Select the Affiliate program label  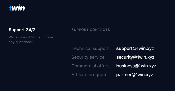pyautogui.click(x=89, y=75)
